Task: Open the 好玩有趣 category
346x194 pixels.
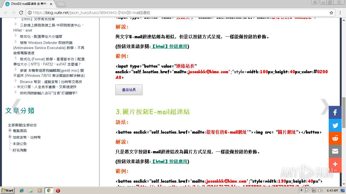Action: pos(20,150)
